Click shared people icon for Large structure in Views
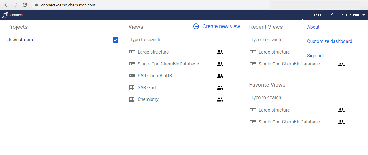The width and height of the screenshot is (368, 155). tap(220, 52)
